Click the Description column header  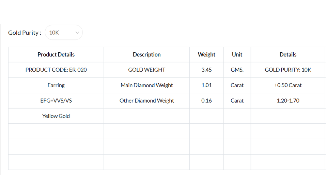click(146, 54)
